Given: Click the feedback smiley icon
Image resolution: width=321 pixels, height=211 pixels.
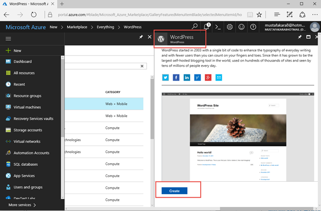Looking at the screenshot, I should (x=241, y=27).
